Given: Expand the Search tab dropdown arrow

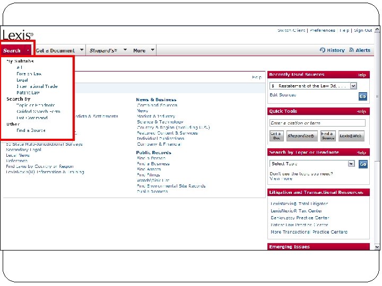Looking at the screenshot, I should [28, 50].
